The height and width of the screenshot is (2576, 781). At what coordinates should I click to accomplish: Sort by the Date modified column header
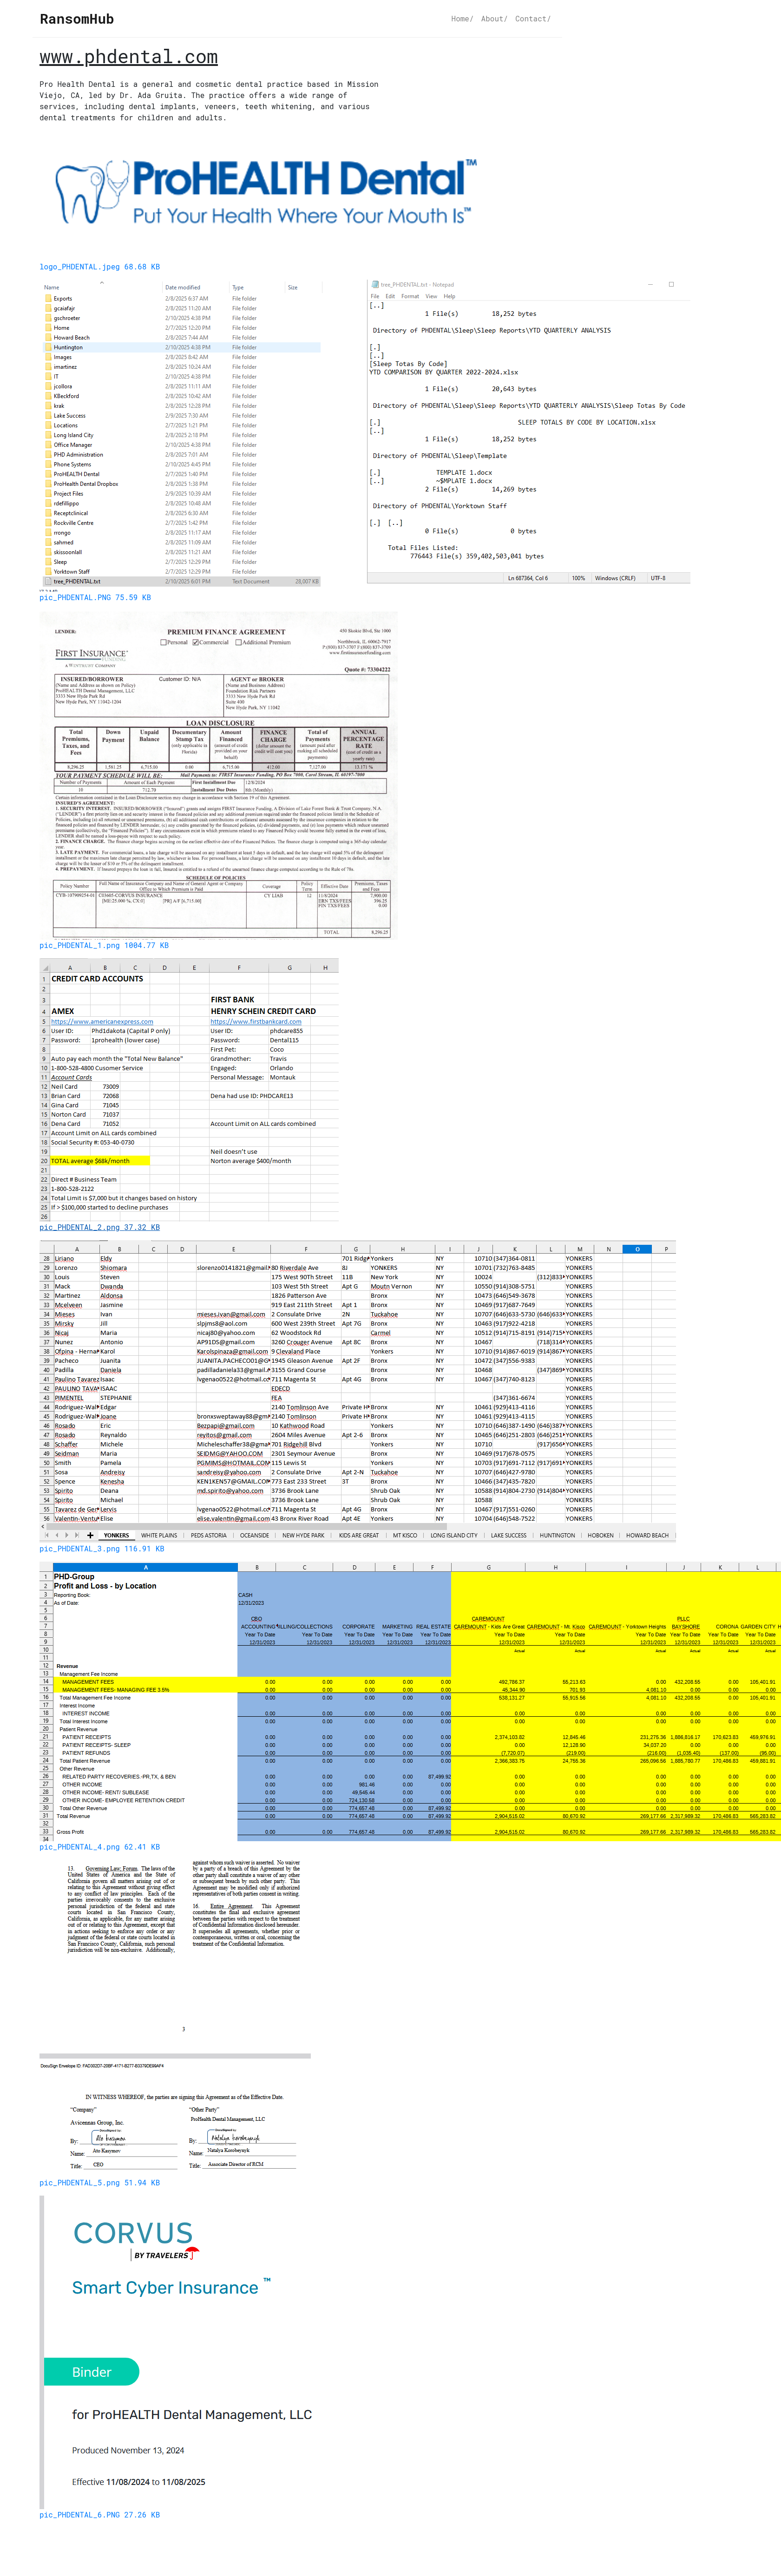(x=183, y=288)
